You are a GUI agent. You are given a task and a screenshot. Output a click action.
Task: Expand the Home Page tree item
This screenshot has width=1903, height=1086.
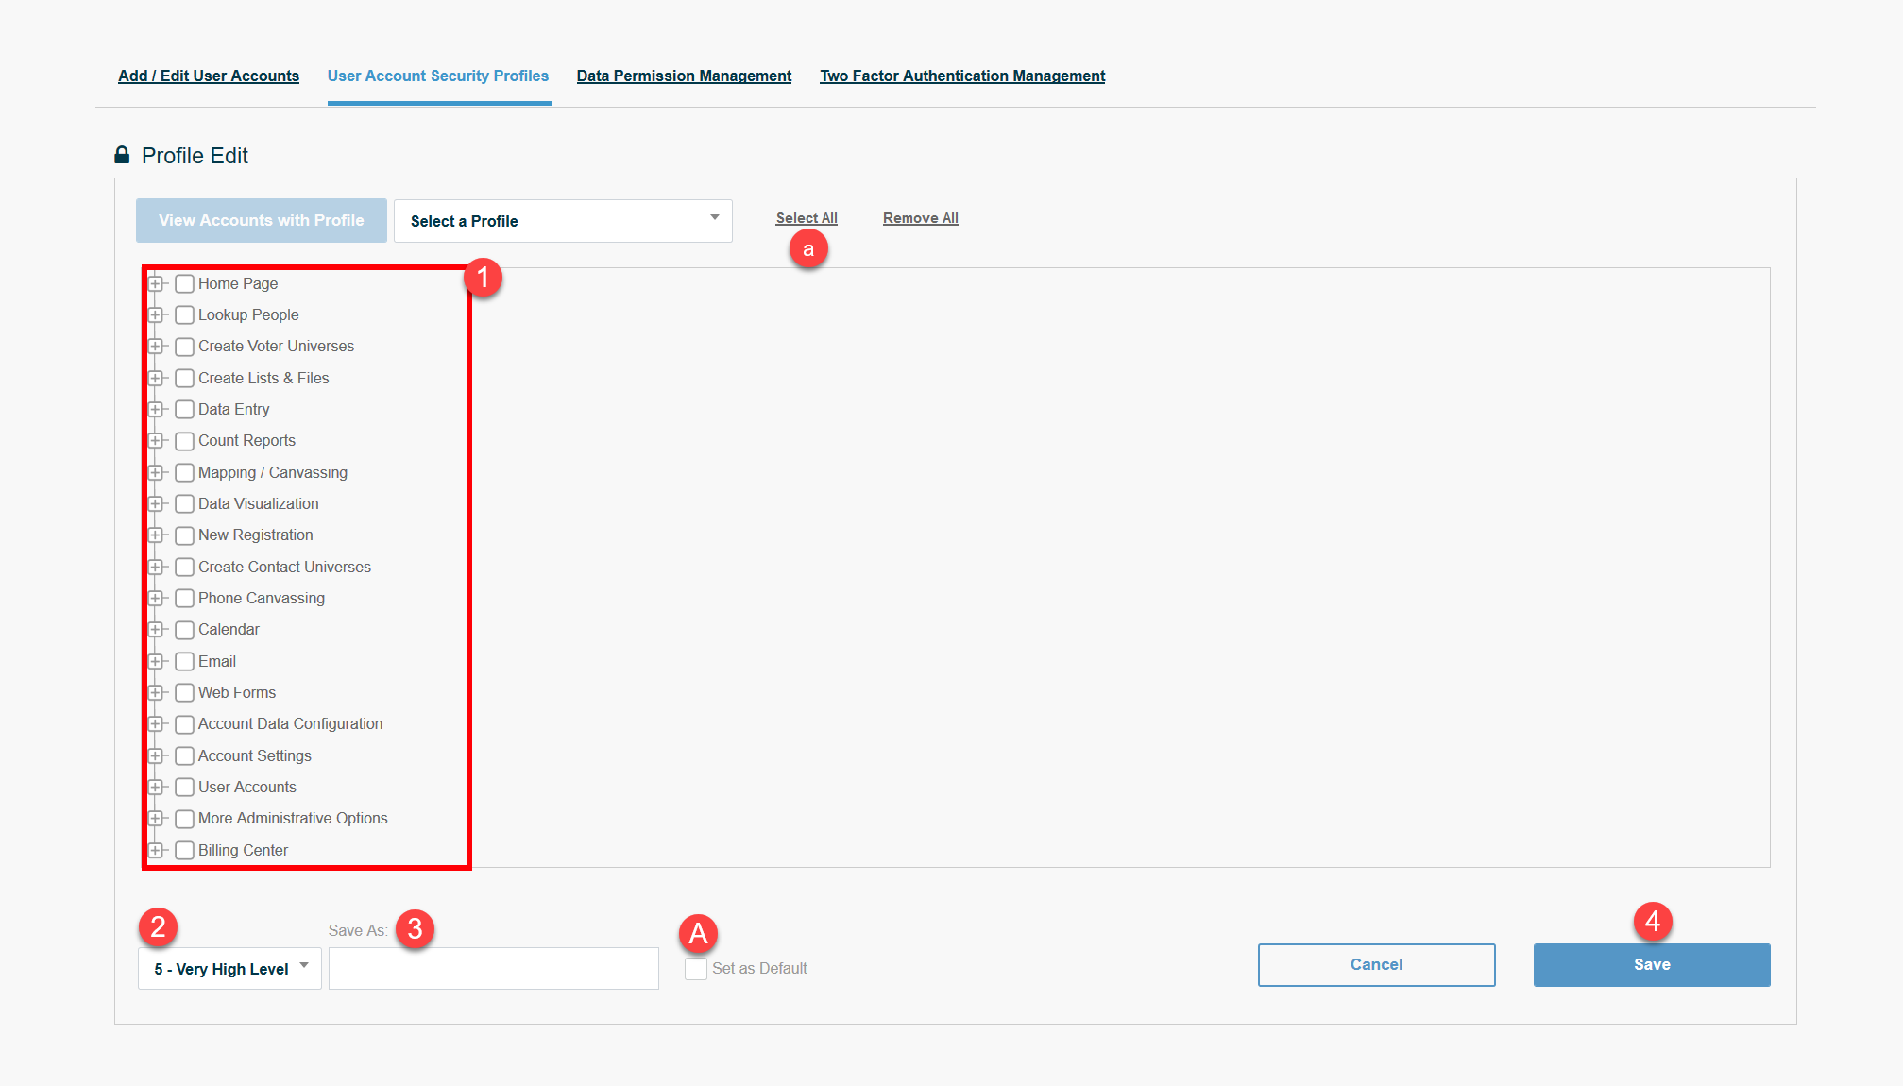[157, 283]
